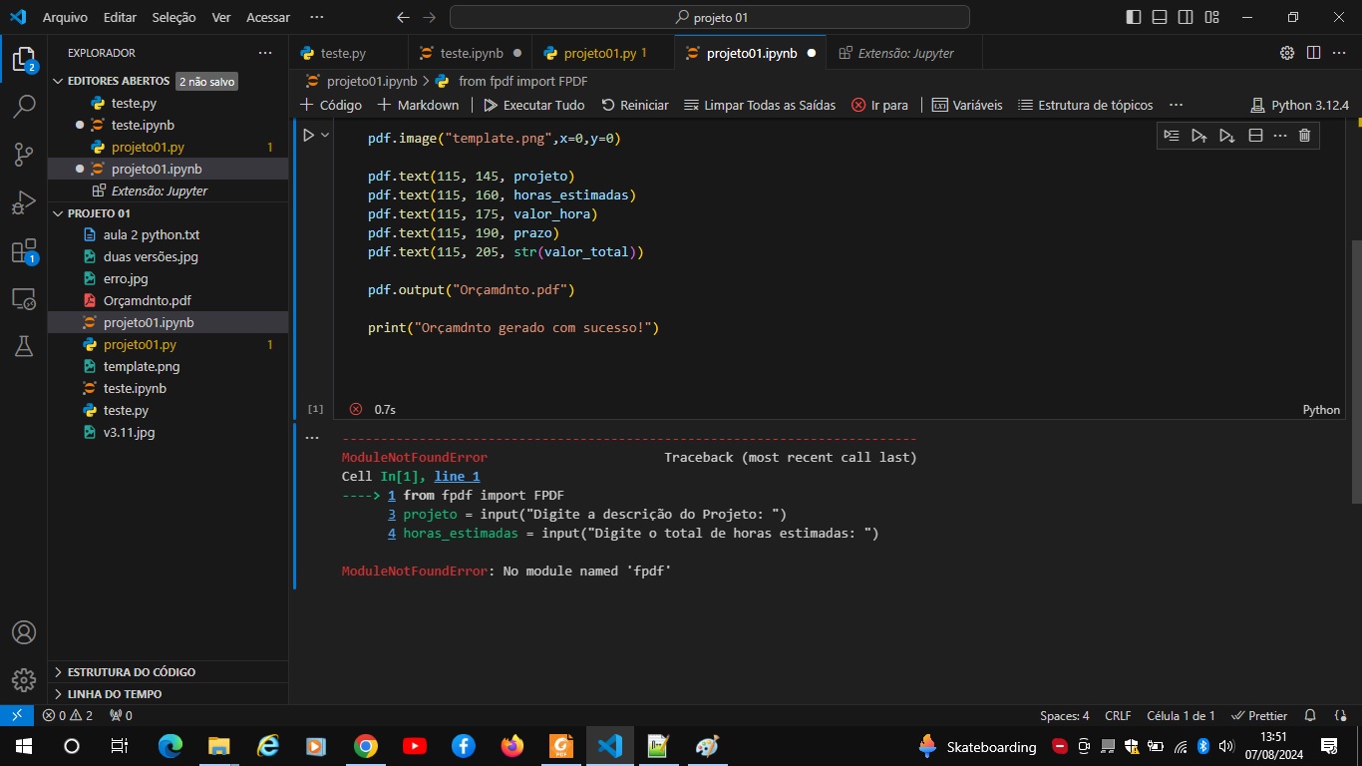Expand the Estrutura do Código section
Viewport: 1362px width, 766px height.
tap(131, 672)
